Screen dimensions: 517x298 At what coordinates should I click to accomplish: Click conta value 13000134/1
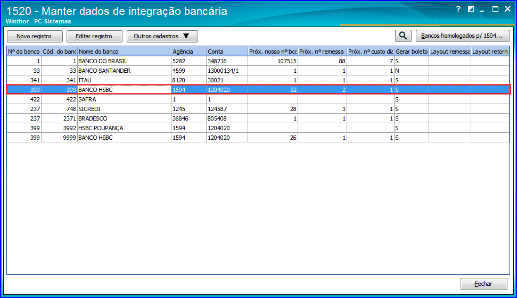(x=223, y=71)
